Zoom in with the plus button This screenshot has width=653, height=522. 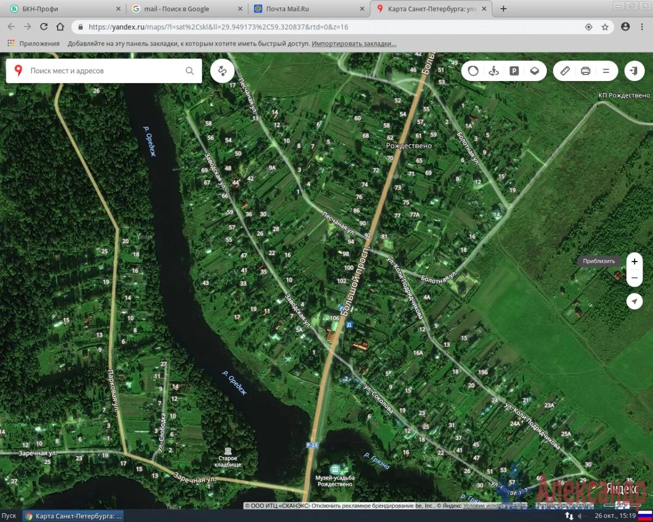[x=634, y=262]
